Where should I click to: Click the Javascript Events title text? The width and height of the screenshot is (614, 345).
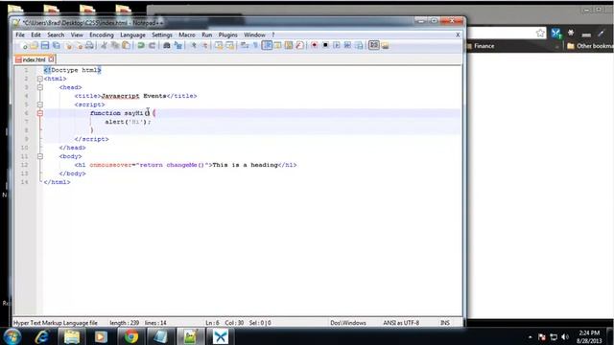tap(134, 96)
